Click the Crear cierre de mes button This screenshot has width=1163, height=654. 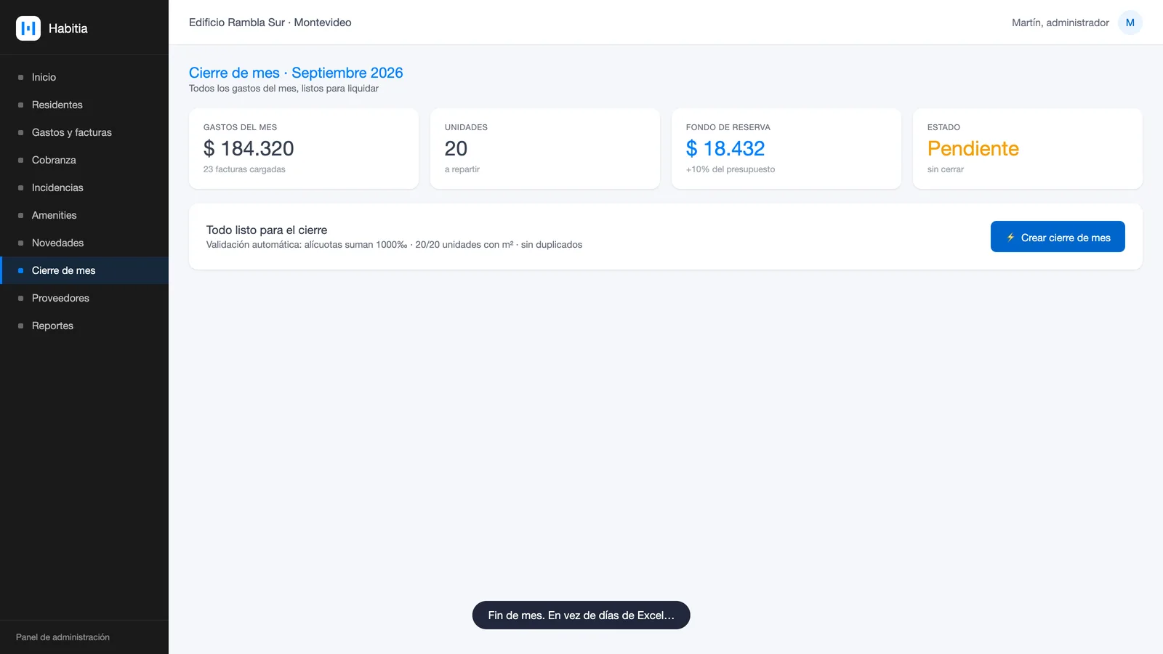[x=1058, y=237]
